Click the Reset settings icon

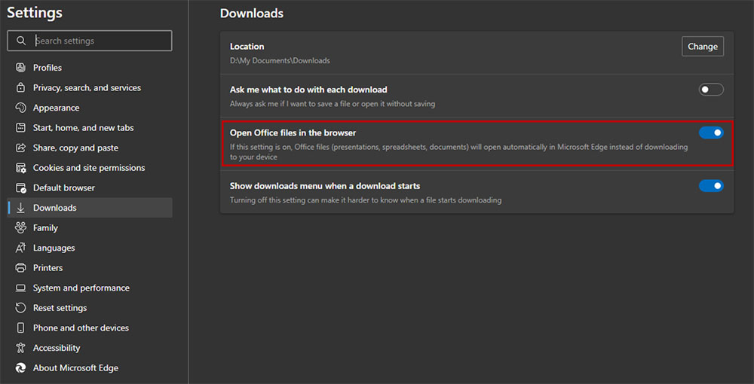[20, 308]
